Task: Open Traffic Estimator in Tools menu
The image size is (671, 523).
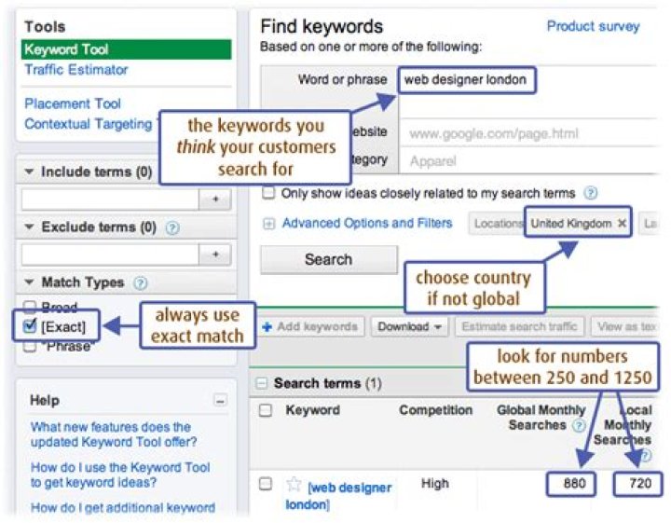Action: click(x=76, y=70)
